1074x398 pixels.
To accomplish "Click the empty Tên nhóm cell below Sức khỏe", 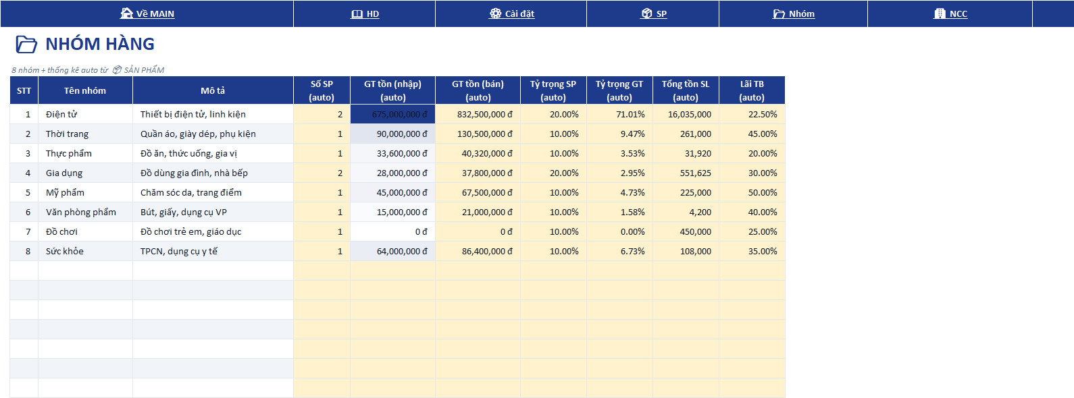I will point(85,271).
